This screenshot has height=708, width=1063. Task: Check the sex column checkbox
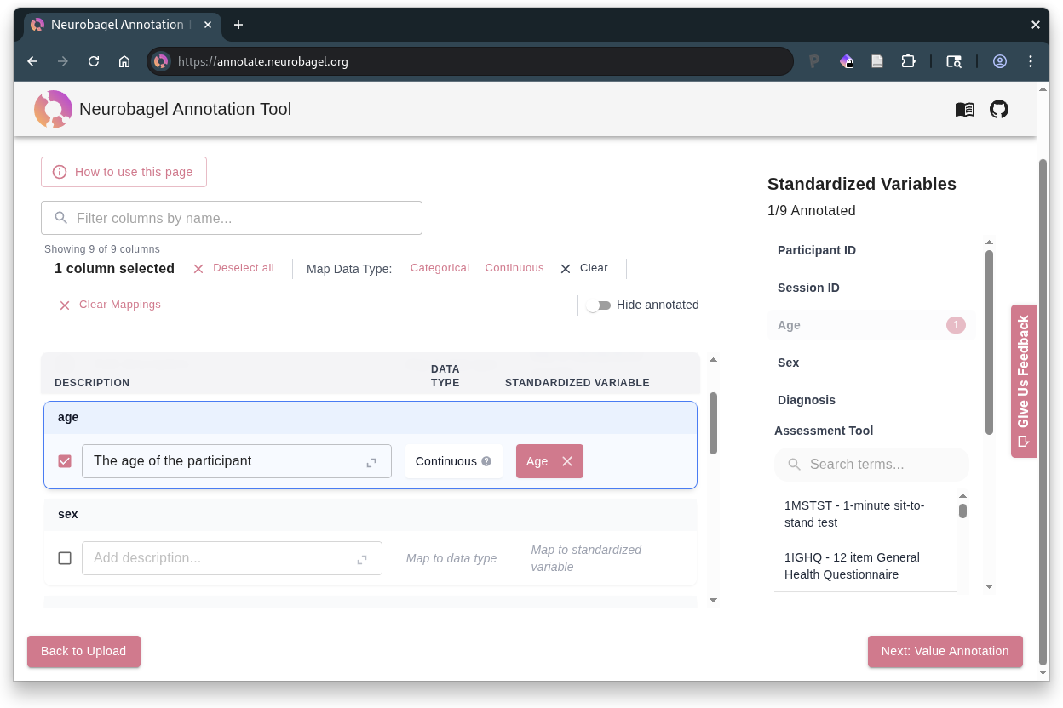click(x=65, y=557)
